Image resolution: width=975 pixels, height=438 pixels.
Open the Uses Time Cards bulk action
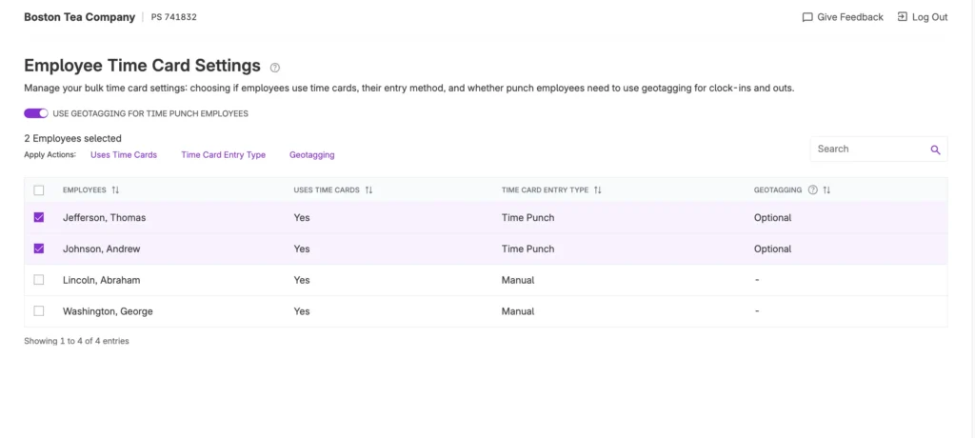124,154
